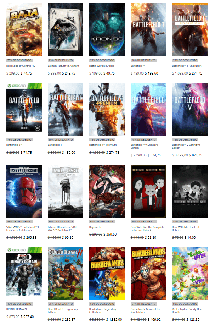Select the Battle Worlds: Kronos game cover
215x330 pixels.
point(107,30)
